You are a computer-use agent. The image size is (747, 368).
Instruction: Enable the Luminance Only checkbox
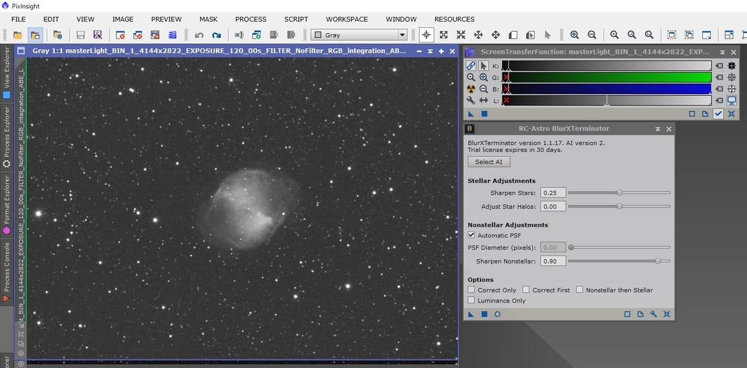tap(471, 301)
